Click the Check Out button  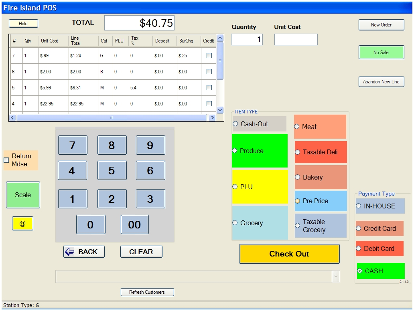tap(289, 254)
